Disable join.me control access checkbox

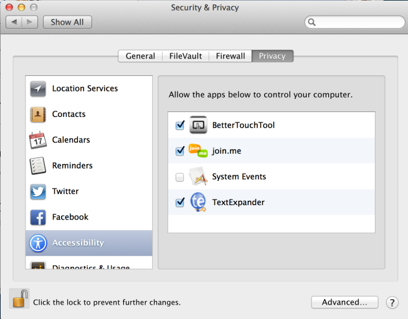coord(180,151)
